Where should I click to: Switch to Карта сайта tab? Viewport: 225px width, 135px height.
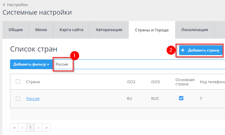click(x=71, y=30)
